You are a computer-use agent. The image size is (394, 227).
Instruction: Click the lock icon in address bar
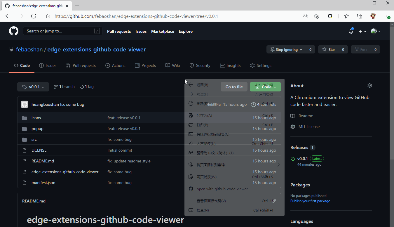click(x=48, y=16)
